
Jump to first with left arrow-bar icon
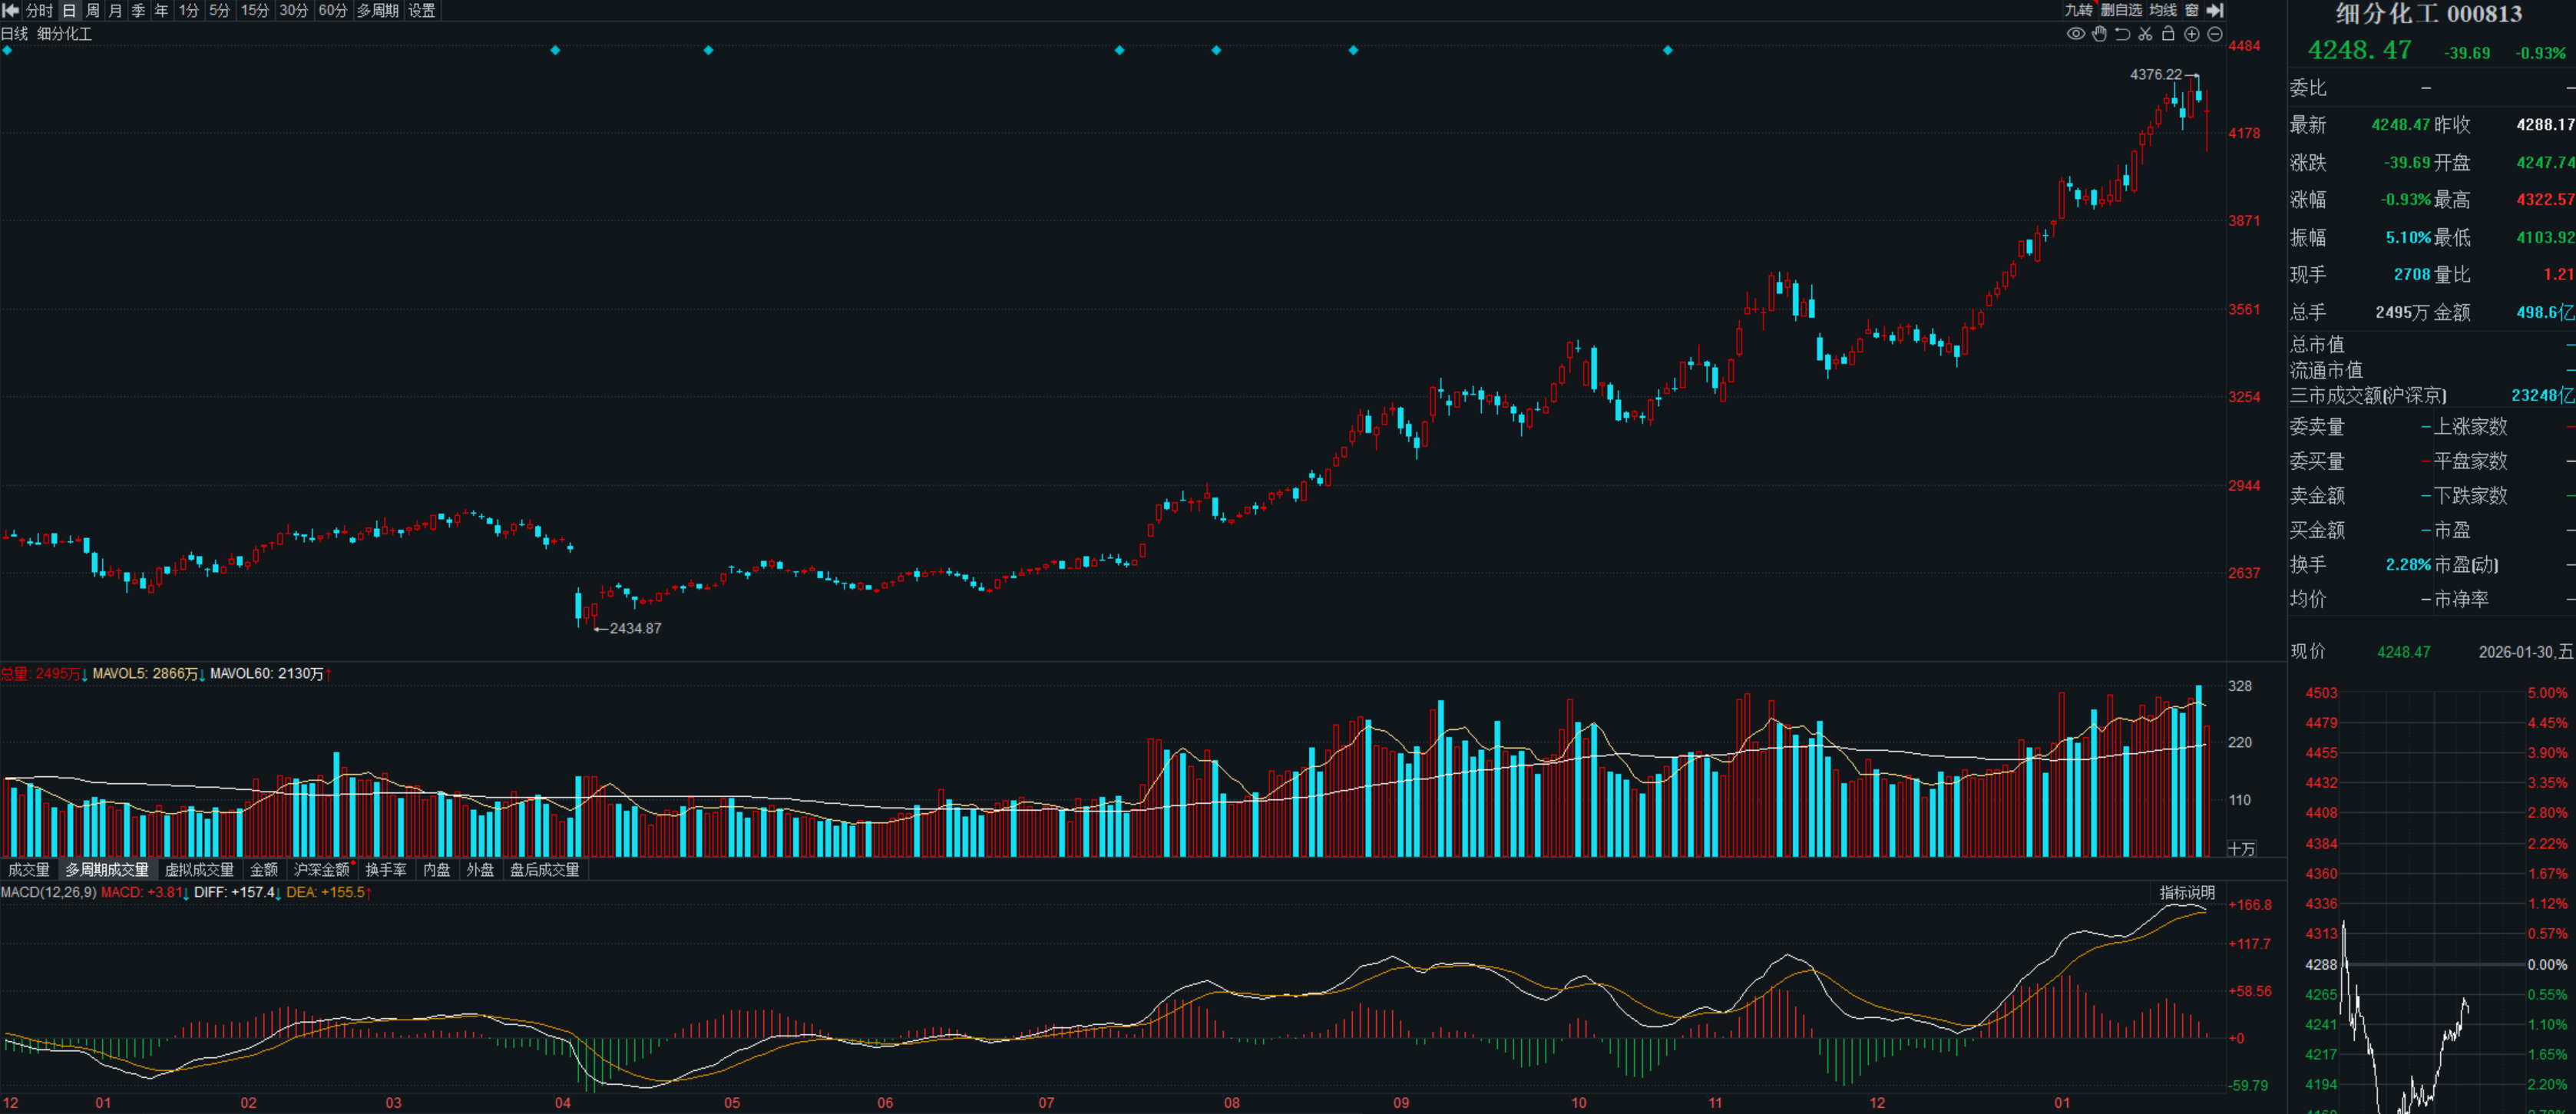[x=11, y=10]
